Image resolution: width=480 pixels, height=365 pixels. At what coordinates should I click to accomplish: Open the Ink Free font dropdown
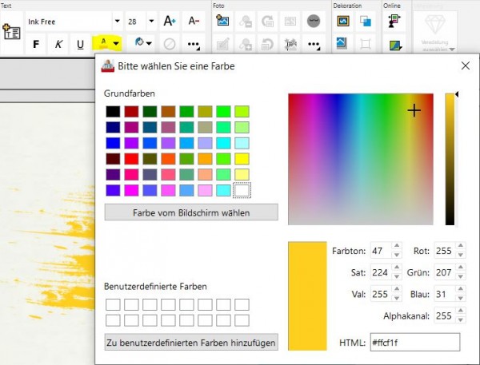point(117,21)
